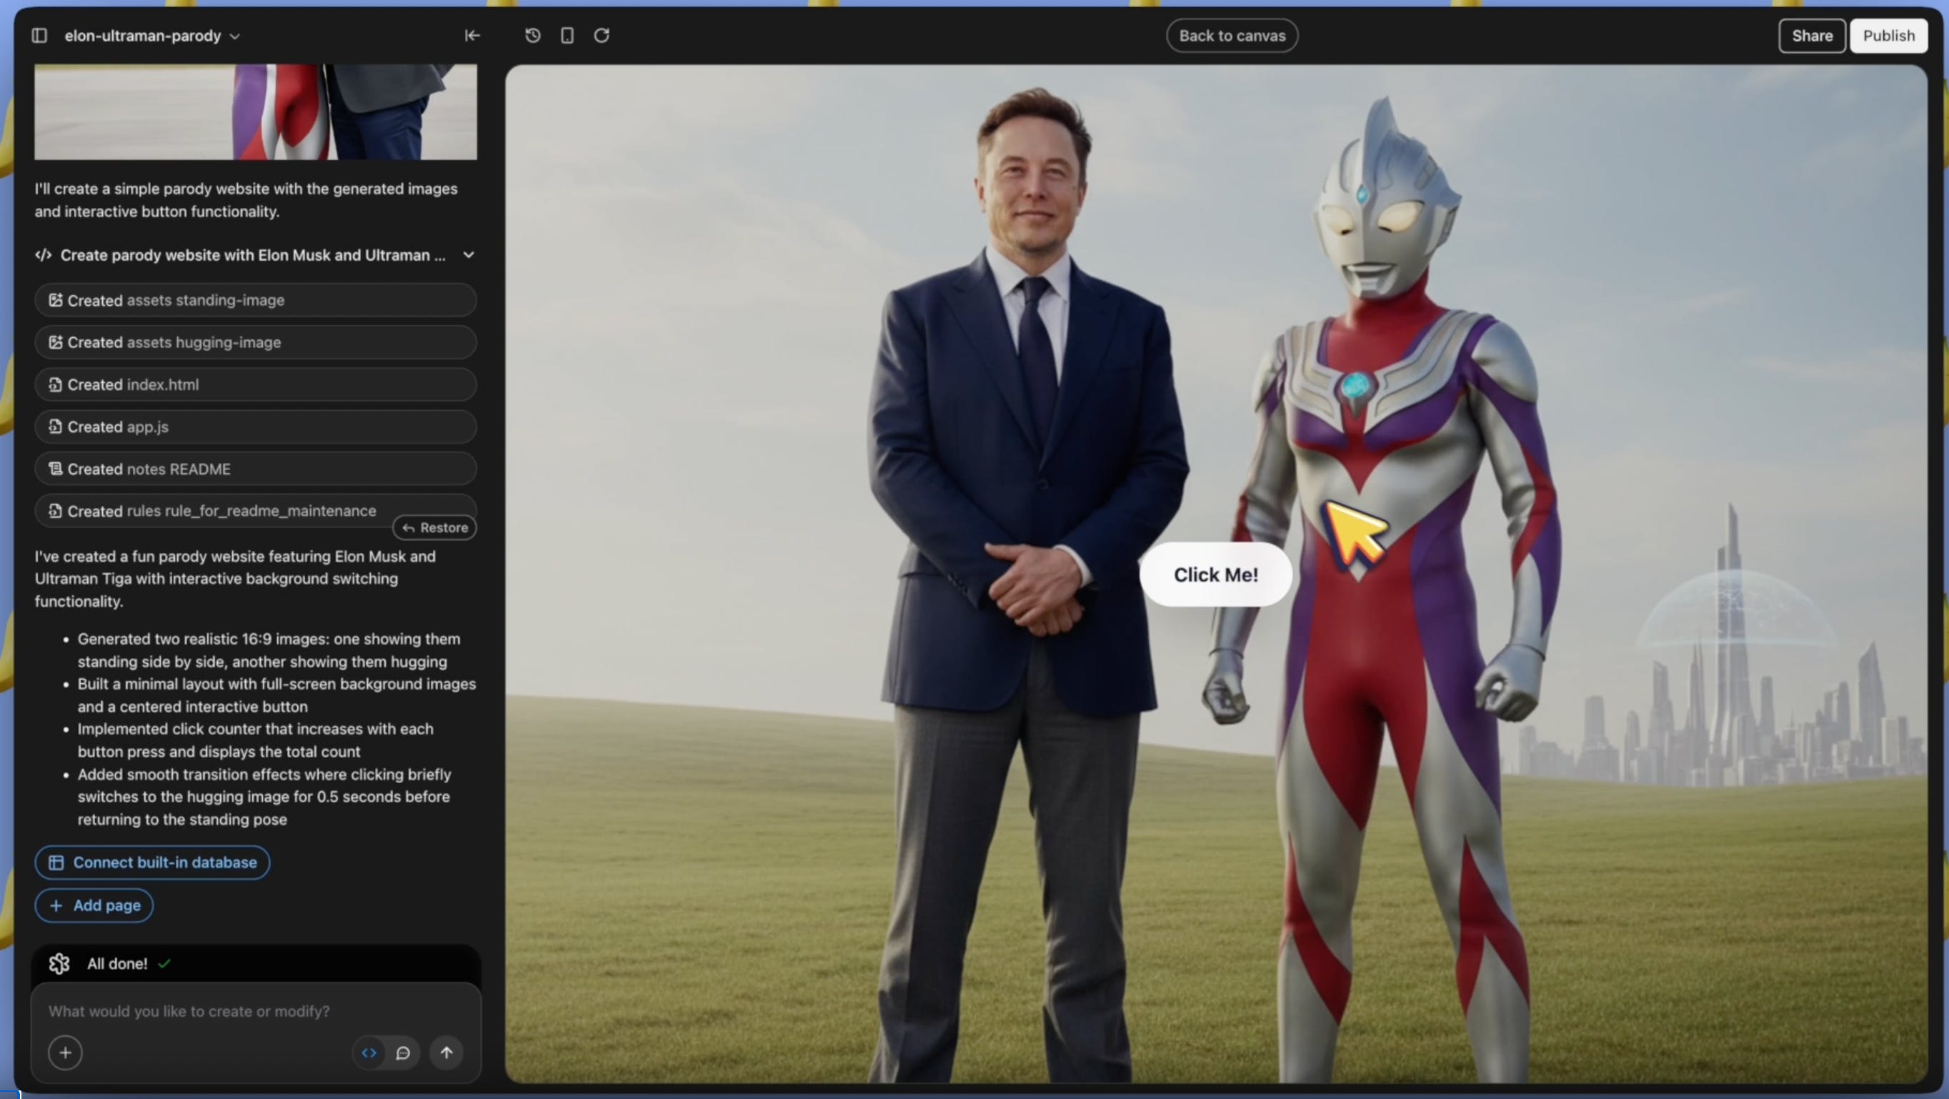Click the generated image thumbnail in chat
This screenshot has height=1099, width=1949.
[x=256, y=112]
